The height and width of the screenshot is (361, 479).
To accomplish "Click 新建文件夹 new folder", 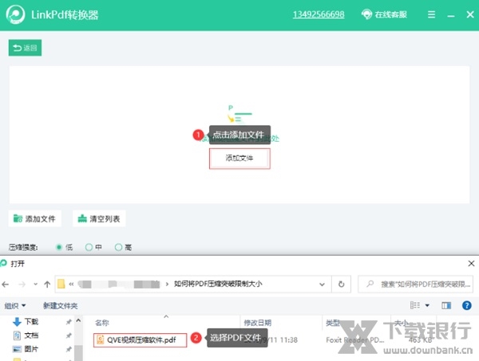I will pyautogui.click(x=60, y=305).
